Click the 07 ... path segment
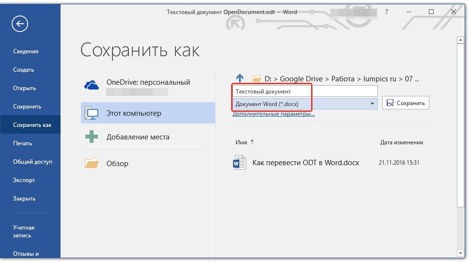469x262 pixels. [x=412, y=78]
